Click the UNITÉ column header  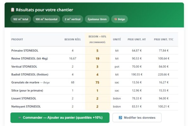coord(117,39)
